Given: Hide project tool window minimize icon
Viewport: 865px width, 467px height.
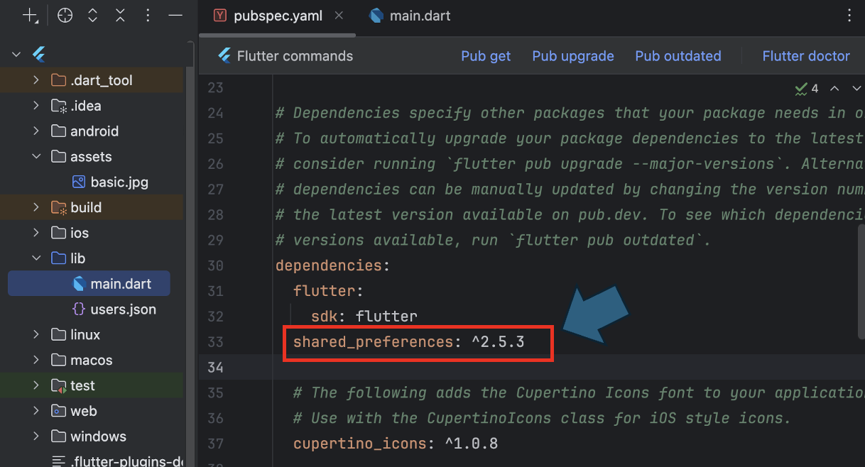Looking at the screenshot, I should point(175,16).
